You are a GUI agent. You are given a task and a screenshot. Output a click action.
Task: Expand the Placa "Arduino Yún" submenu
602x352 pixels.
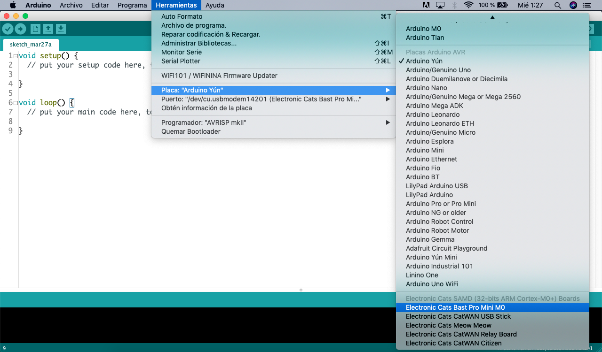273,90
